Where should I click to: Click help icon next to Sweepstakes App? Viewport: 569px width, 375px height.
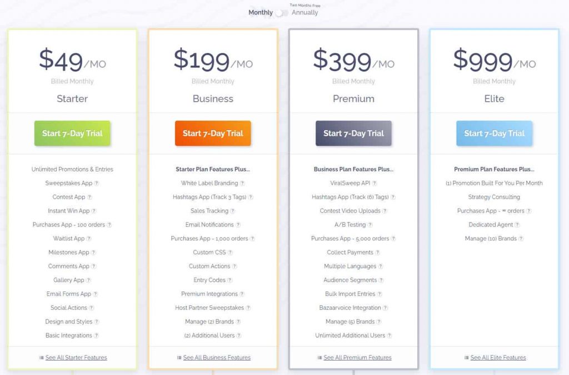97,183
